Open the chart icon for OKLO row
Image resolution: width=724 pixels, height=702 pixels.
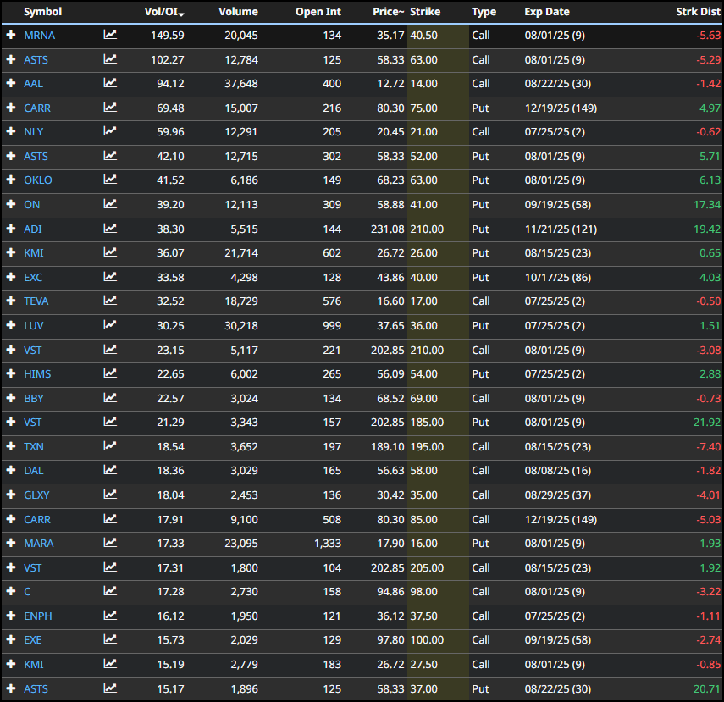(x=110, y=180)
